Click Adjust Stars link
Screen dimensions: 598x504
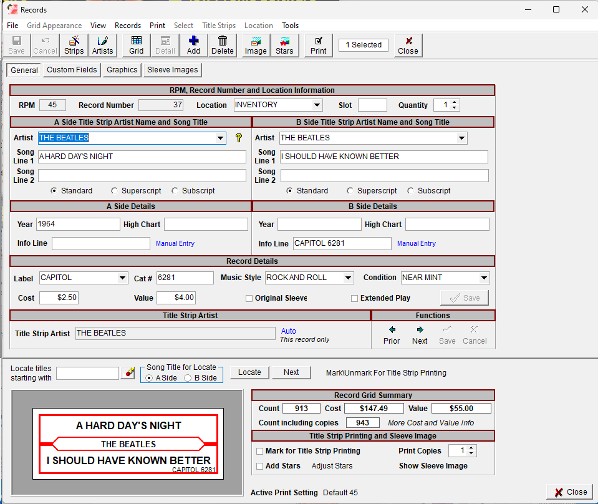coord(332,466)
